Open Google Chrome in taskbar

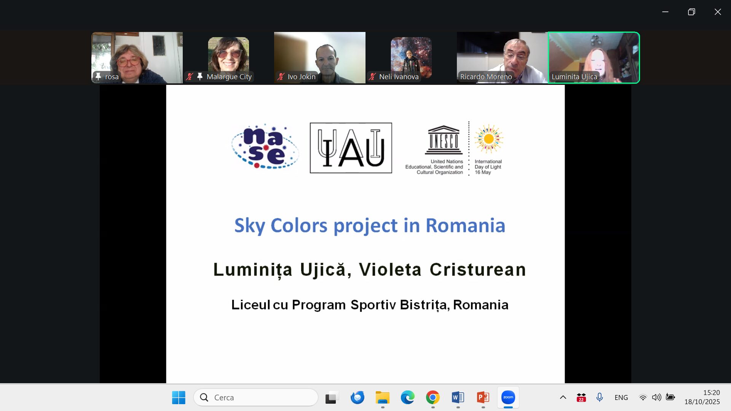pos(433,397)
